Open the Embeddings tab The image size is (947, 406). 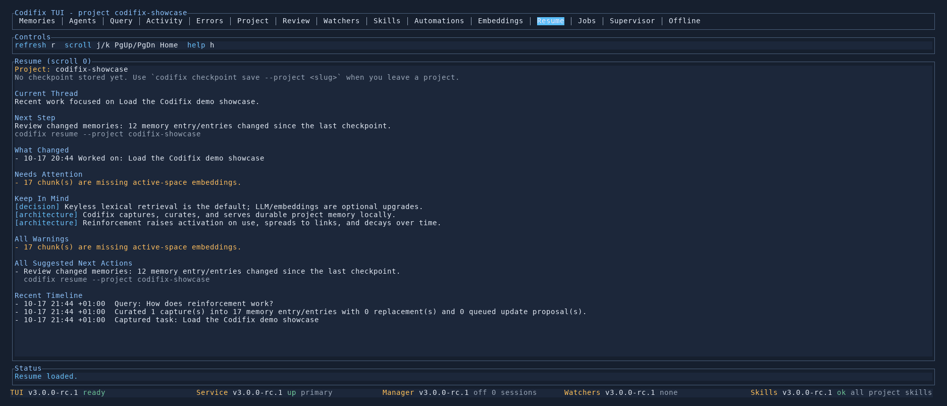[500, 21]
